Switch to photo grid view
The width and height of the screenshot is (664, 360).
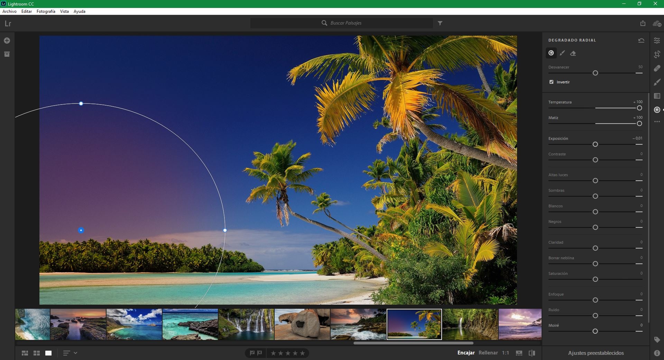[x=25, y=353]
